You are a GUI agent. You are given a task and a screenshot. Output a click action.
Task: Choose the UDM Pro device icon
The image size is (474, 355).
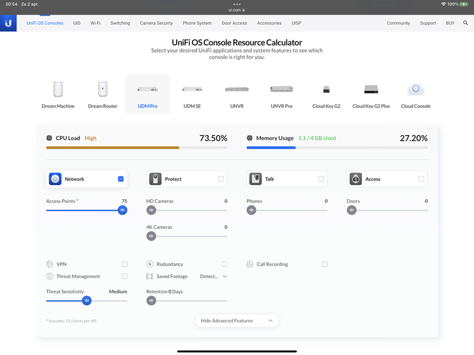[148, 89]
